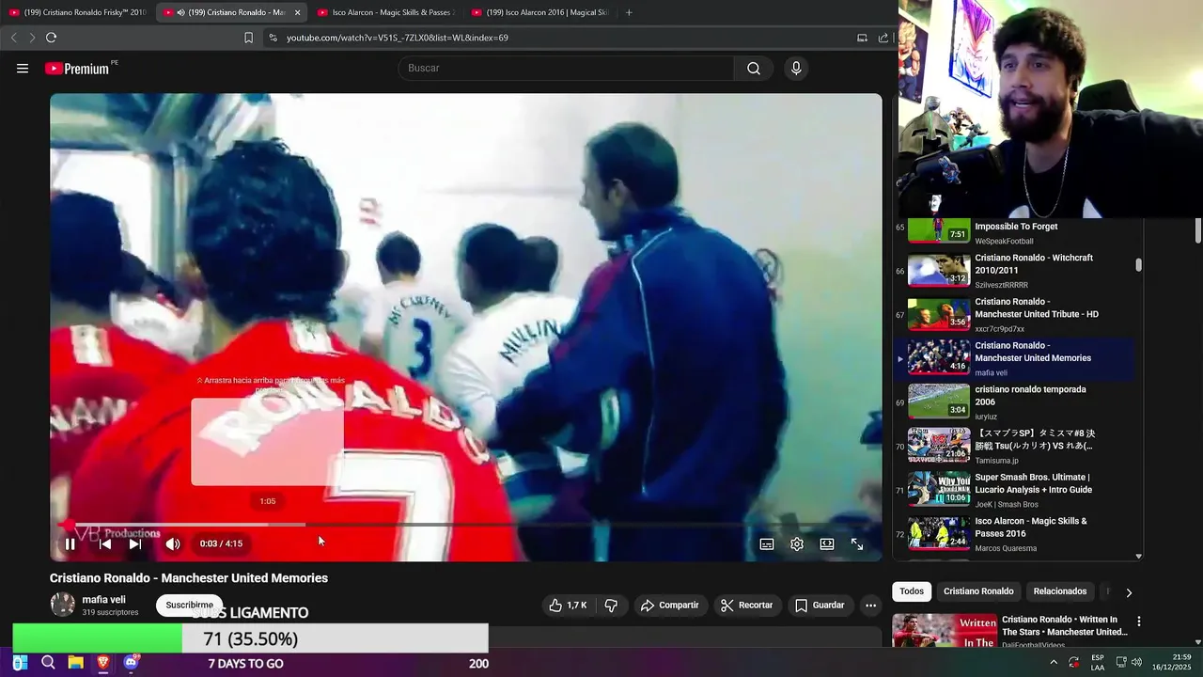Open the YouTube hamburger guide menu
The image size is (1203, 677).
pos(23,68)
